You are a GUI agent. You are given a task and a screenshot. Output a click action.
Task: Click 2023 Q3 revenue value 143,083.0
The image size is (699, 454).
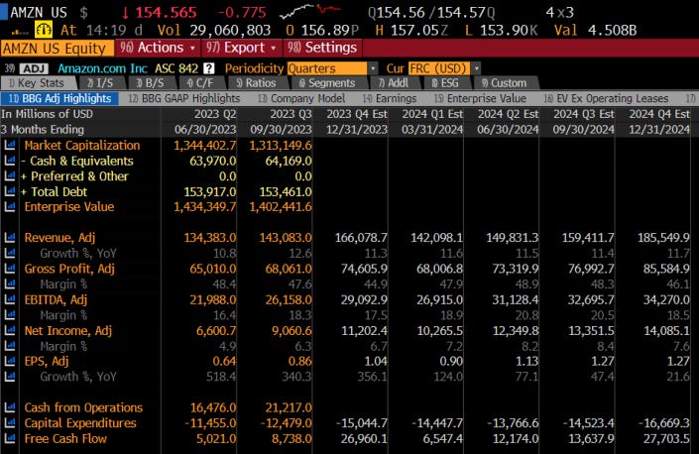tap(286, 238)
